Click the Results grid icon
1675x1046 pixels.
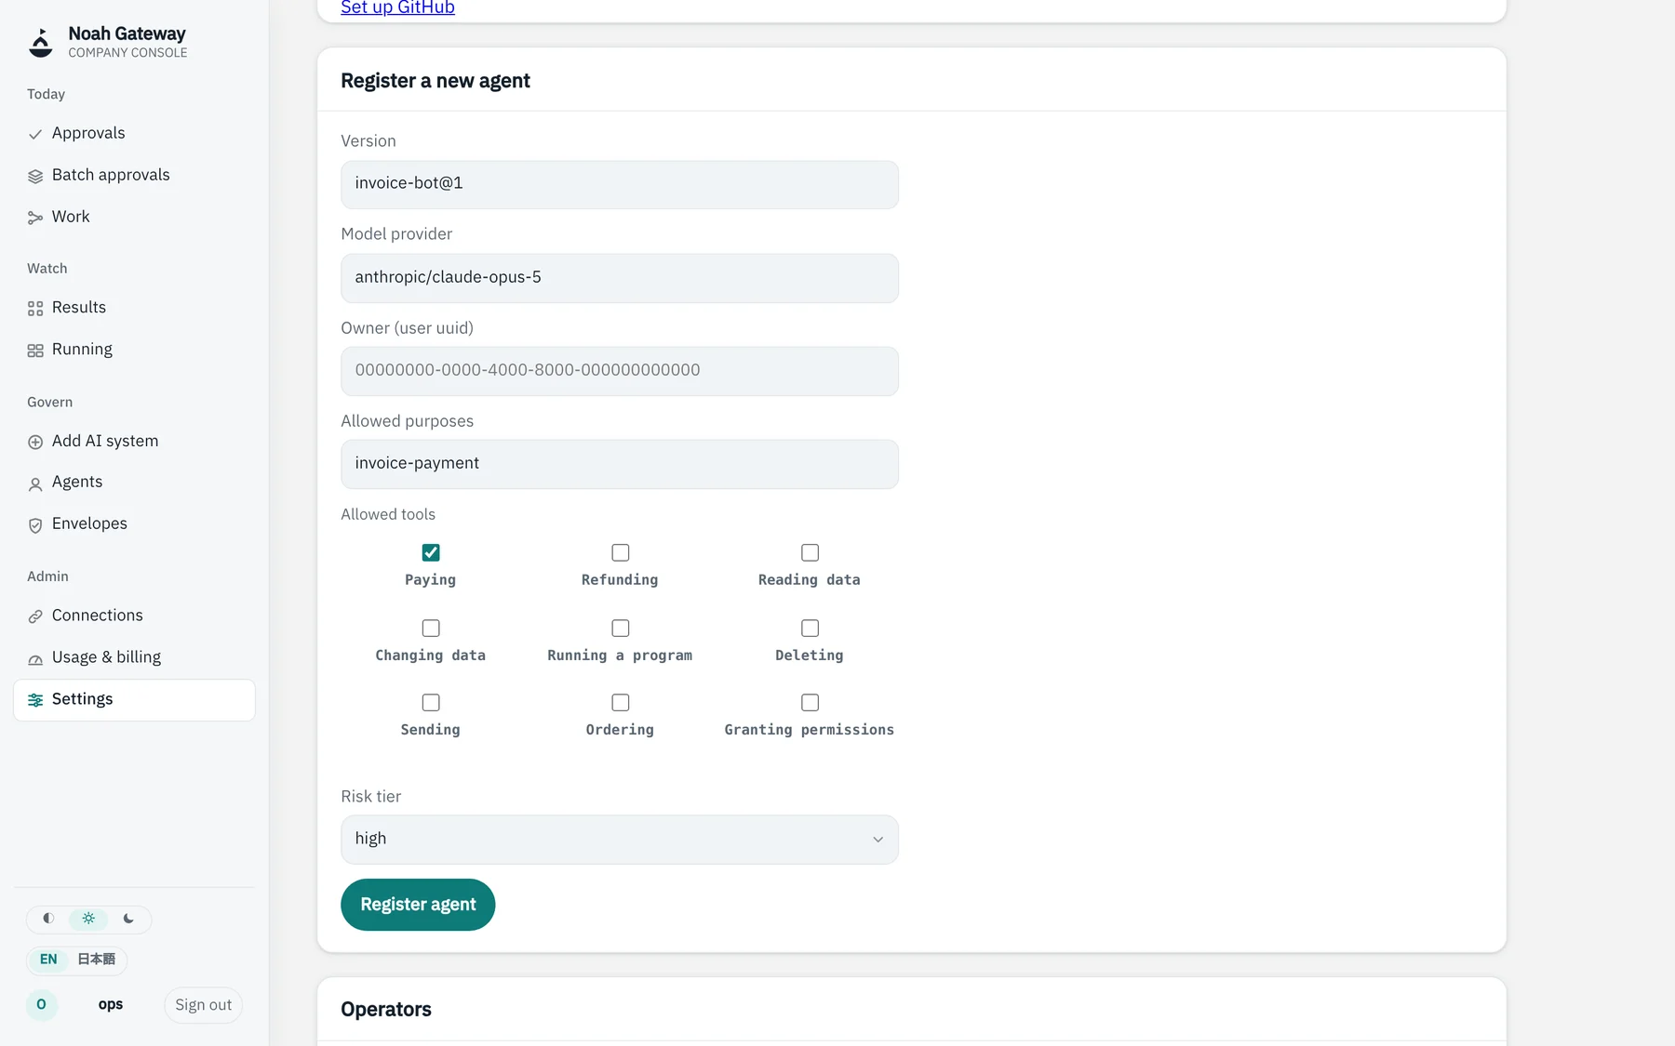[35, 309]
